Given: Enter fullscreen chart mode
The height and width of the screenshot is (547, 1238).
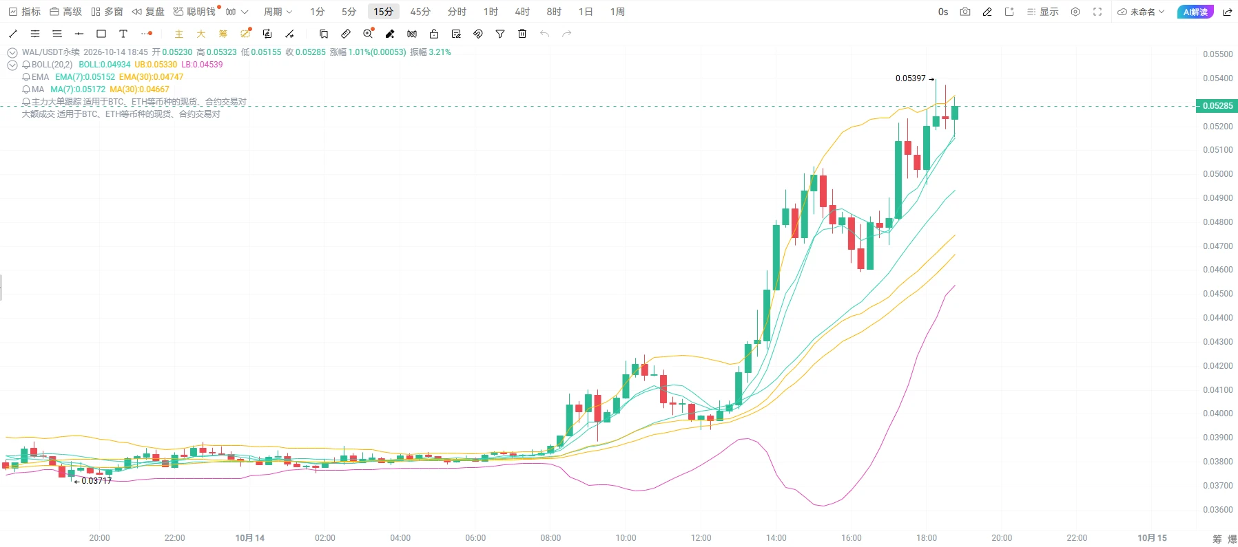Looking at the screenshot, I should pos(1097,12).
